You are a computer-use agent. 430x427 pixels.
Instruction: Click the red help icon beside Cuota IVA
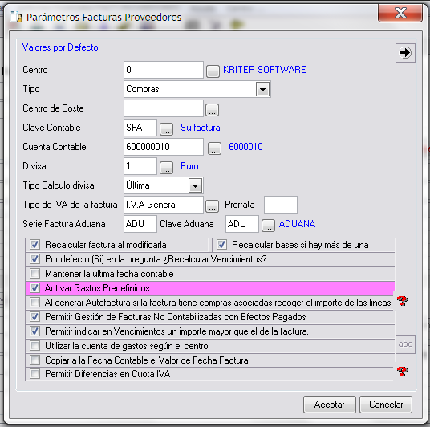point(402,372)
